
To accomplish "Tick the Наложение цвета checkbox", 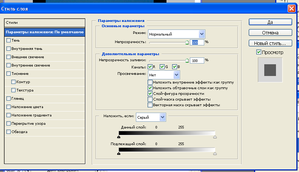I will pyautogui.click(x=8, y=107).
